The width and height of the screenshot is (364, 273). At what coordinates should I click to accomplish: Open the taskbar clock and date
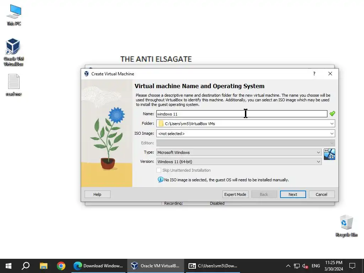coord(333,266)
